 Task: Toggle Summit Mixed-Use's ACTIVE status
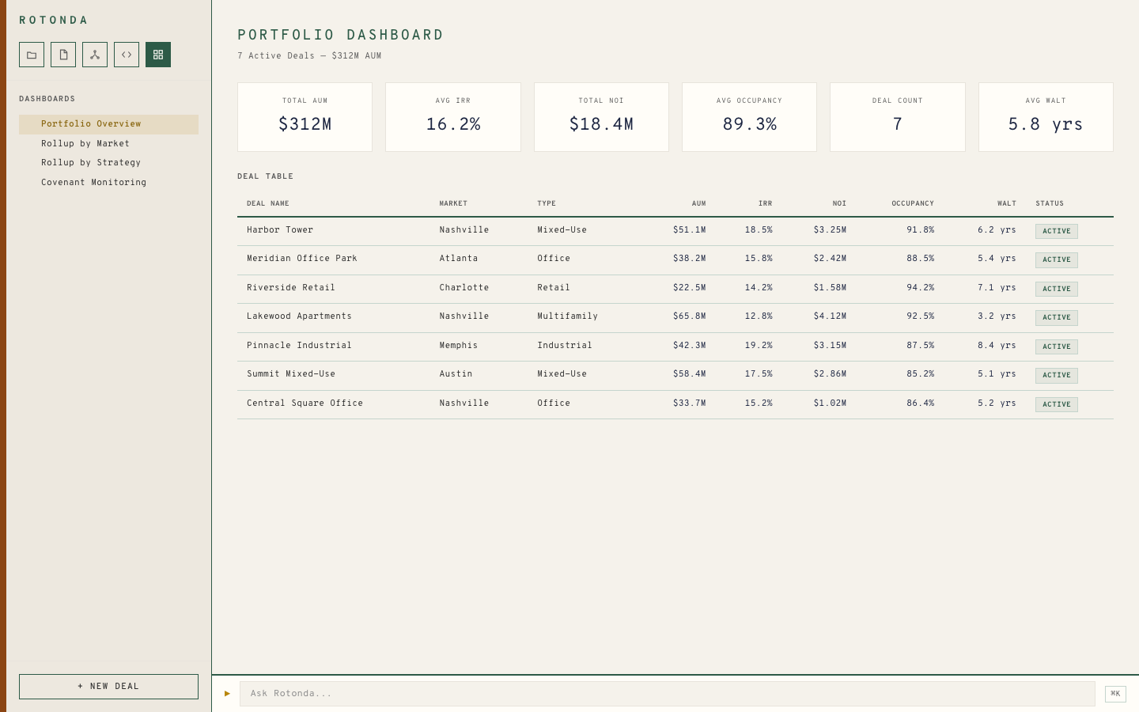click(x=1056, y=375)
